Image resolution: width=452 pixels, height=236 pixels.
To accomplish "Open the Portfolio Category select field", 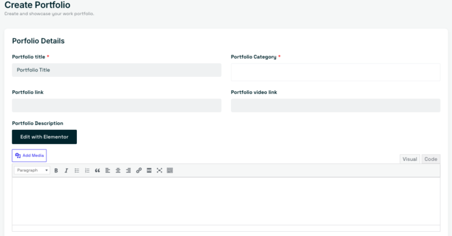I will [x=335, y=72].
